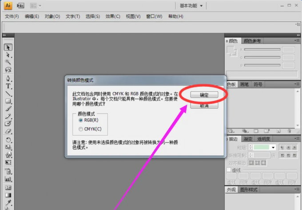Switch to the 图形样式 tab
The image size is (302, 210).
coord(249,190)
